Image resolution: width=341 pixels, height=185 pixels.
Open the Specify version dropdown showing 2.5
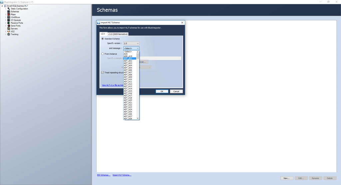point(131,43)
